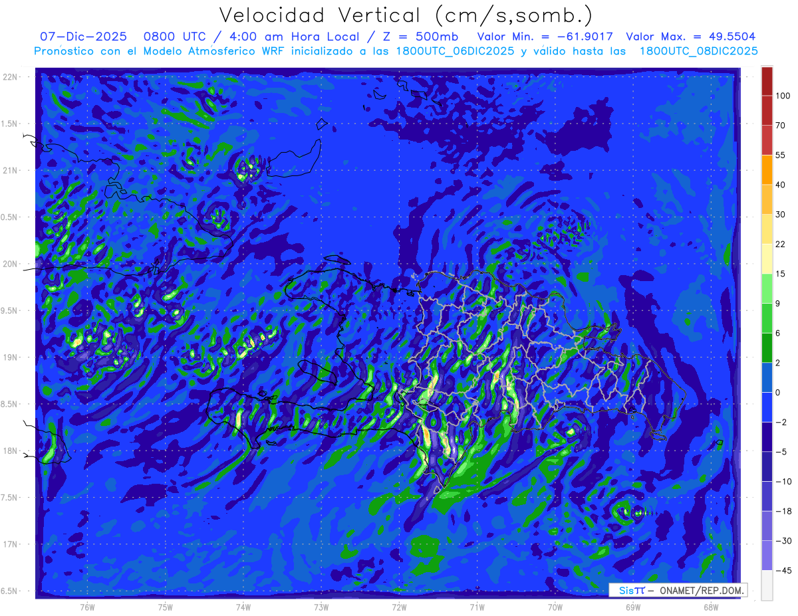Click latitude axis label "21N"
Image resolution: width=798 pixels, height=616 pixels.
tap(11, 170)
